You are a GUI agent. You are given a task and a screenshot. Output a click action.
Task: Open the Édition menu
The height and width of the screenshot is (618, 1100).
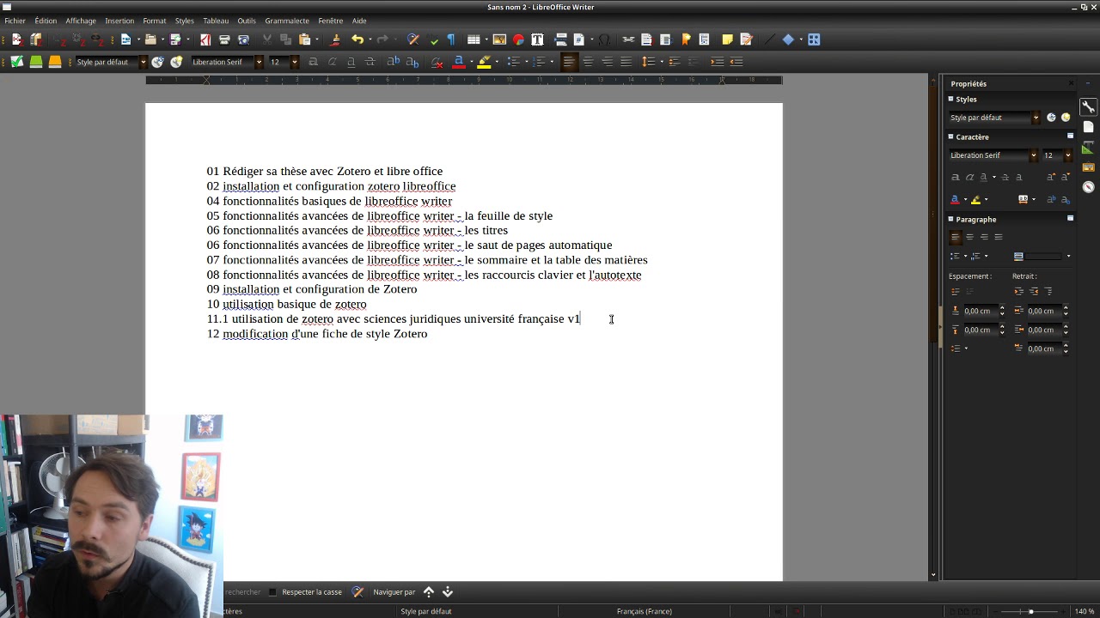46,21
